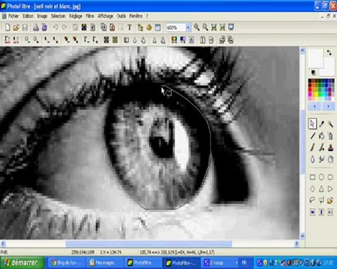
Task: Open the Sélection menu
Action: click(58, 16)
